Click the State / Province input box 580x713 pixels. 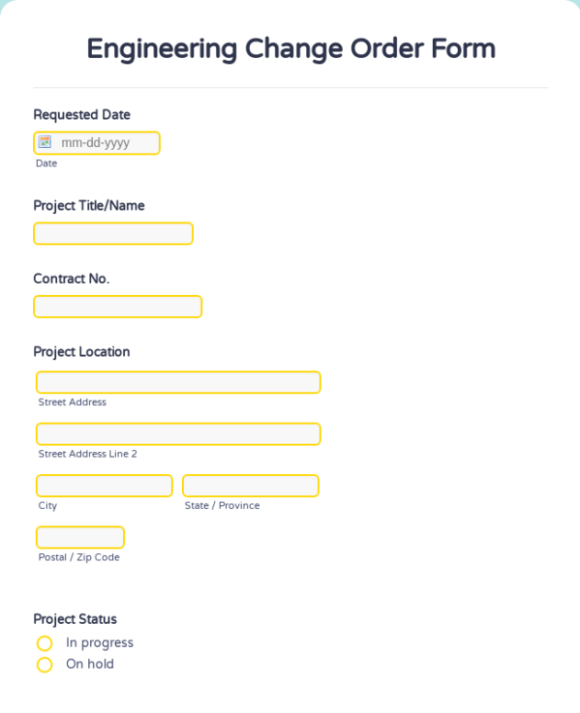pyautogui.click(x=250, y=486)
